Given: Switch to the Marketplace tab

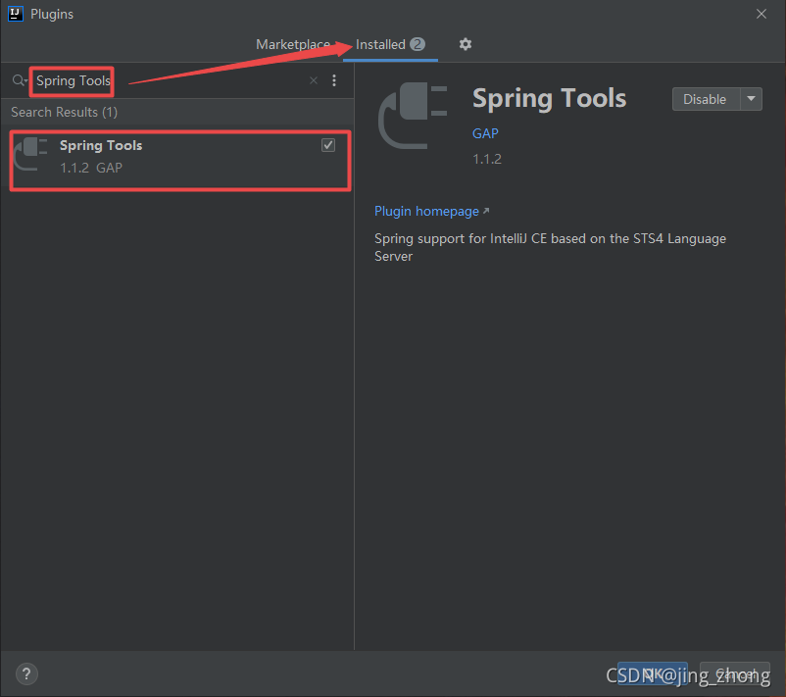Looking at the screenshot, I should pos(293,44).
